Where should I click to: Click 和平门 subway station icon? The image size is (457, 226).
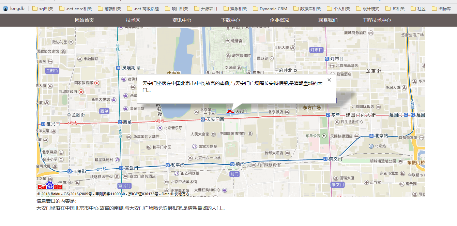pyautogui.click(x=167, y=165)
